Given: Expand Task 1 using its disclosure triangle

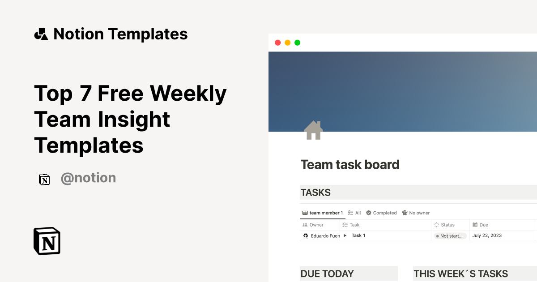Looking at the screenshot, I should [345, 235].
